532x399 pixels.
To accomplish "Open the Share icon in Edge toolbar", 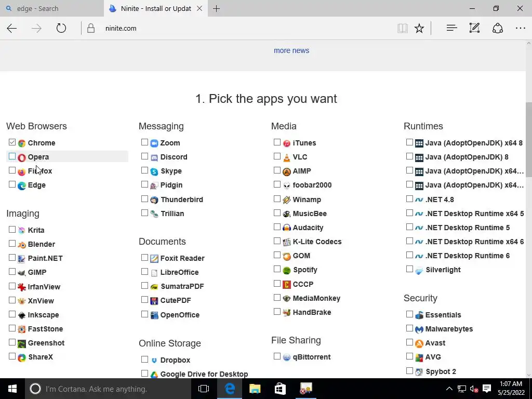I will (x=497, y=28).
